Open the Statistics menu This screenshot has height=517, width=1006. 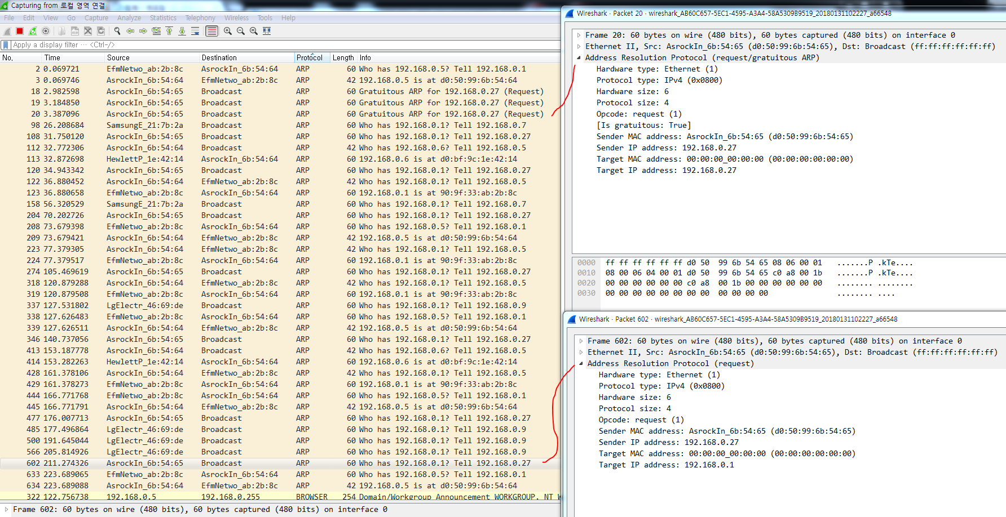pos(163,18)
